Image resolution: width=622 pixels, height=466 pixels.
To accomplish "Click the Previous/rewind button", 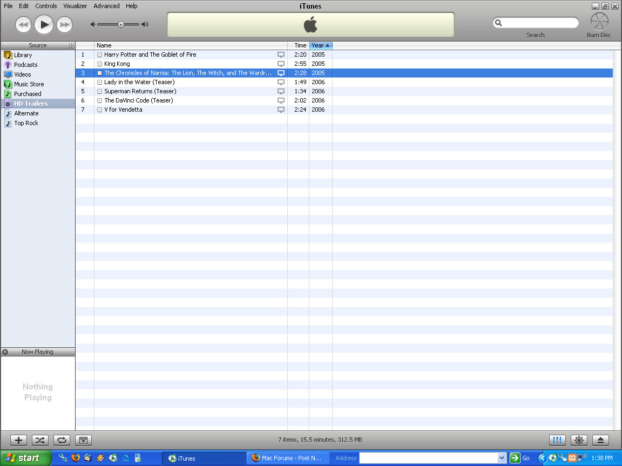I will click(23, 25).
